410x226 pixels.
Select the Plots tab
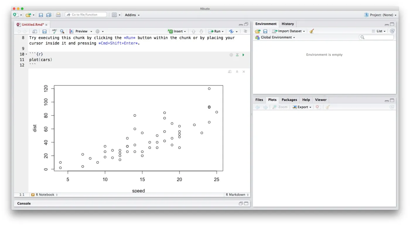[x=272, y=100]
